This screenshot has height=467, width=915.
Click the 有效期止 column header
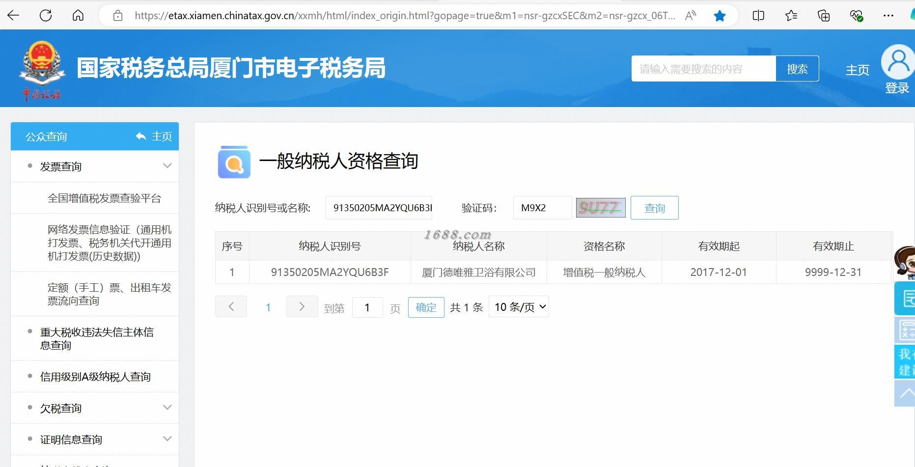click(833, 246)
